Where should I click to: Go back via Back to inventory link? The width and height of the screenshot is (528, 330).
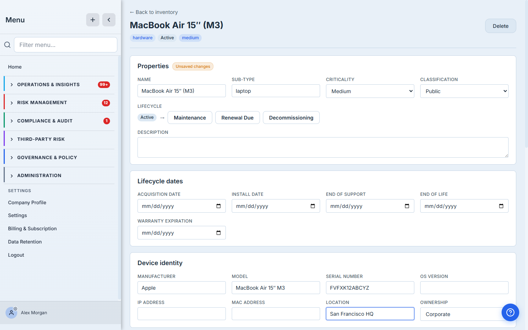click(x=154, y=12)
